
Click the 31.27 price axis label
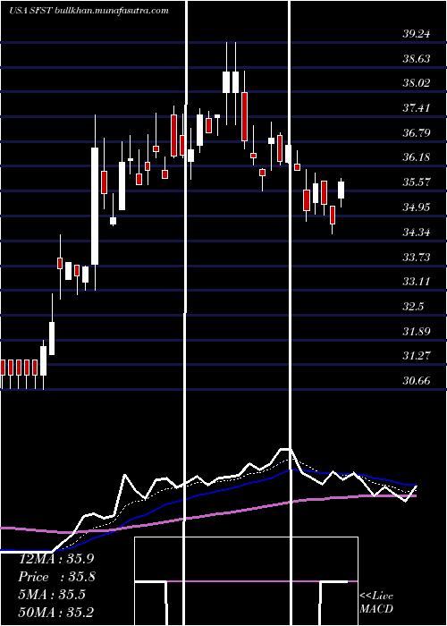(x=417, y=356)
